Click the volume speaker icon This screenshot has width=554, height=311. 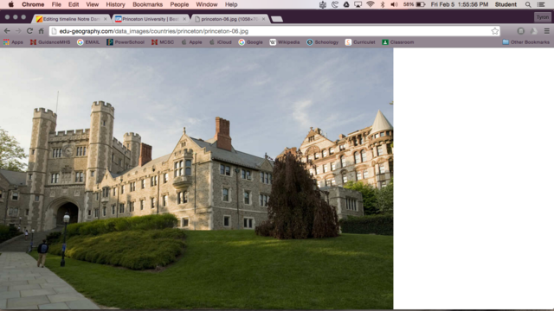coord(395,4)
